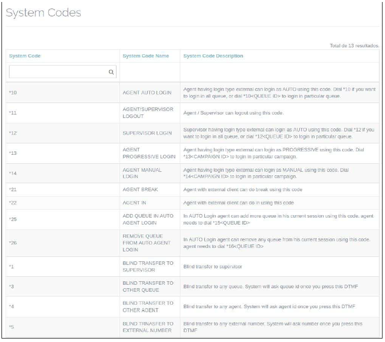The width and height of the screenshot is (385, 342).
Task: Click ADD QUEUE IN AUTO AGENT LOGIN
Action: [148, 220]
